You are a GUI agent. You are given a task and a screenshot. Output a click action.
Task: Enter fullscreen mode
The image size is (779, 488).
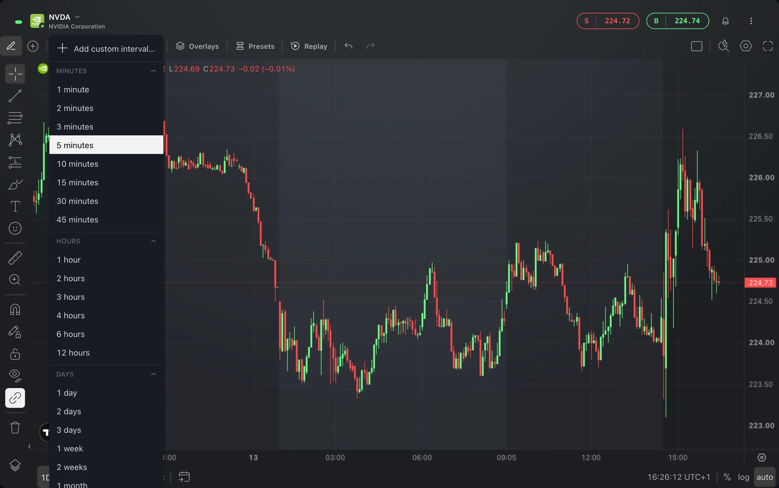(768, 46)
